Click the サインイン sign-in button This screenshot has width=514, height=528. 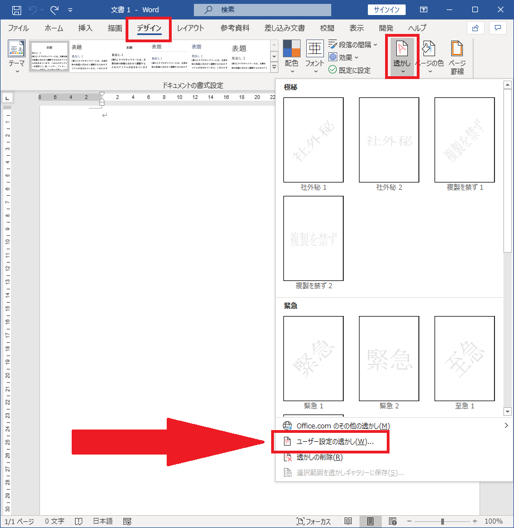coord(387,10)
